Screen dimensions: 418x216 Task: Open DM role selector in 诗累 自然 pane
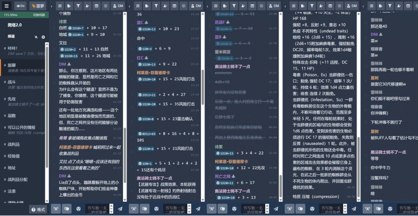[x=118, y=6]
